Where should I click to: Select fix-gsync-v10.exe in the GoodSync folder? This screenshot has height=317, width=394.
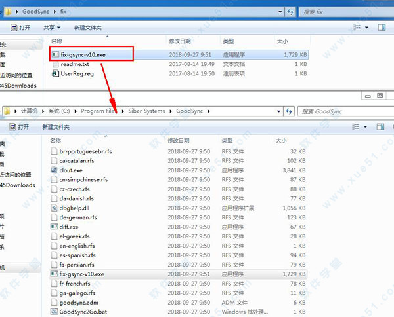81,274
